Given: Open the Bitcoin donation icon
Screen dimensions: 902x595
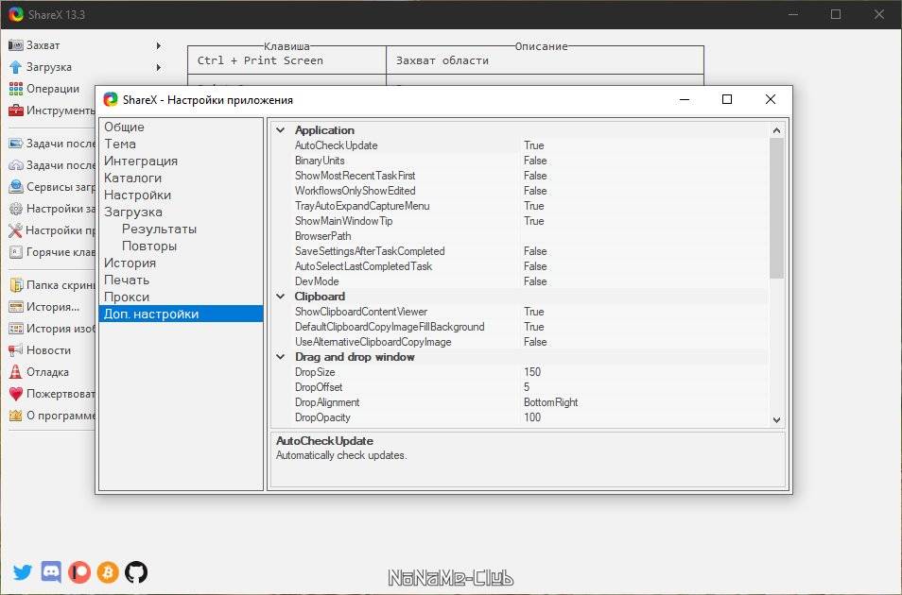Looking at the screenshot, I should click(108, 572).
